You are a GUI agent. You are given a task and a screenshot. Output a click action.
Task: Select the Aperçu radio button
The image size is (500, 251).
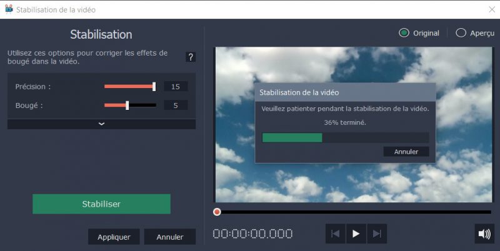pos(461,33)
